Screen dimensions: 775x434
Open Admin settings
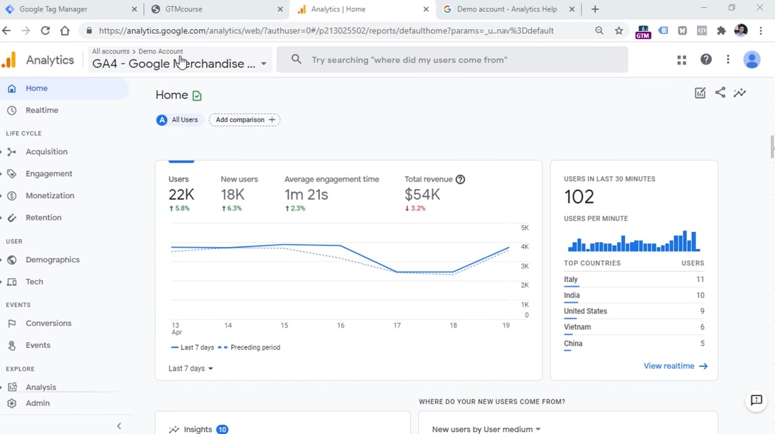37,403
